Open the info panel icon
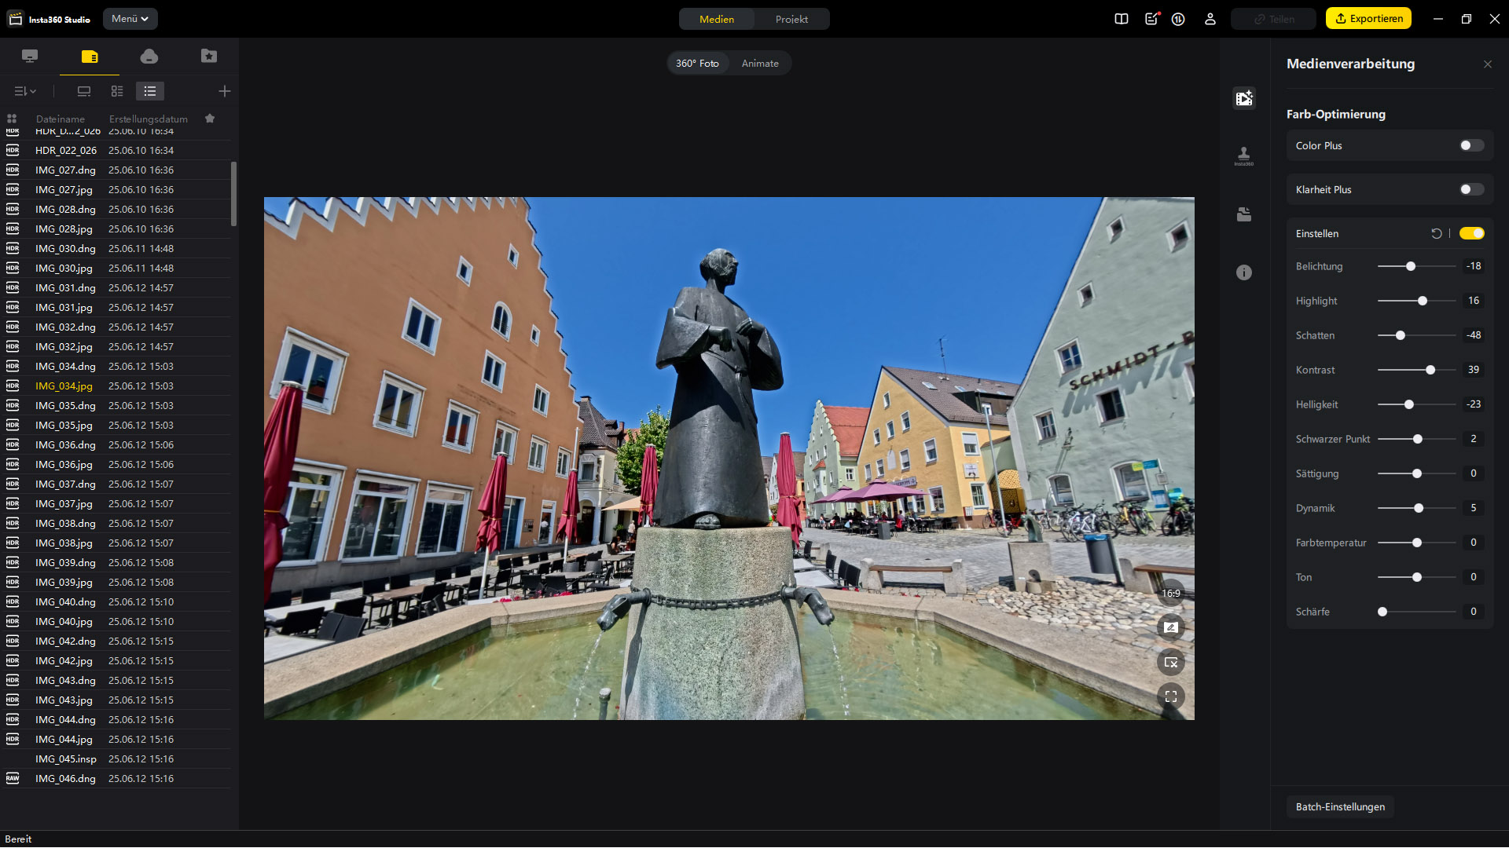This screenshot has height=848, width=1509. point(1243,272)
